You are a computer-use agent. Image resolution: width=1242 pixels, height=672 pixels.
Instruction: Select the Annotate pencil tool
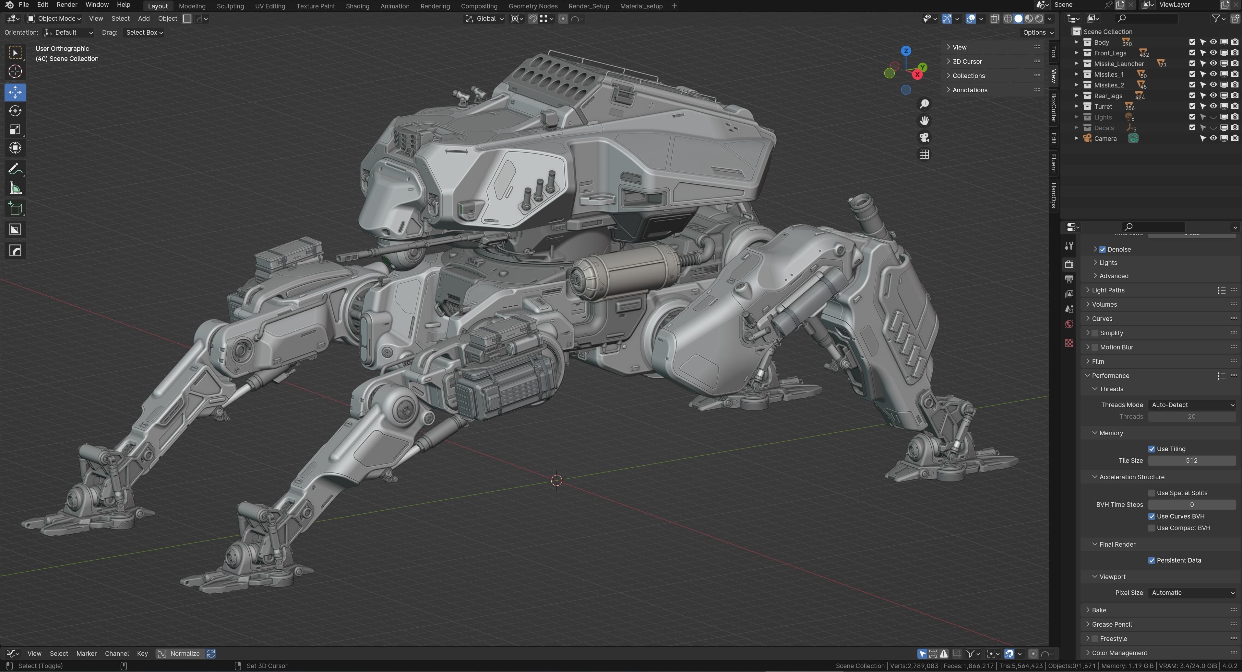[x=15, y=169]
